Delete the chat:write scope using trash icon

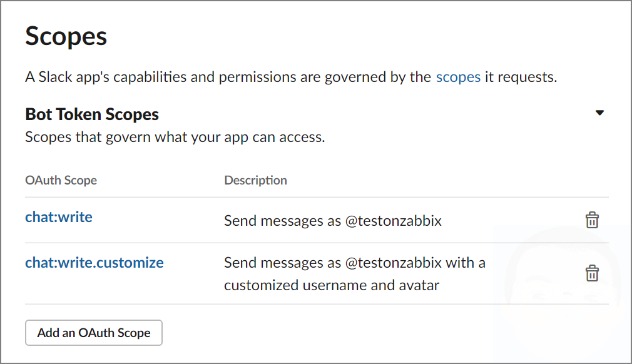point(592,220)
